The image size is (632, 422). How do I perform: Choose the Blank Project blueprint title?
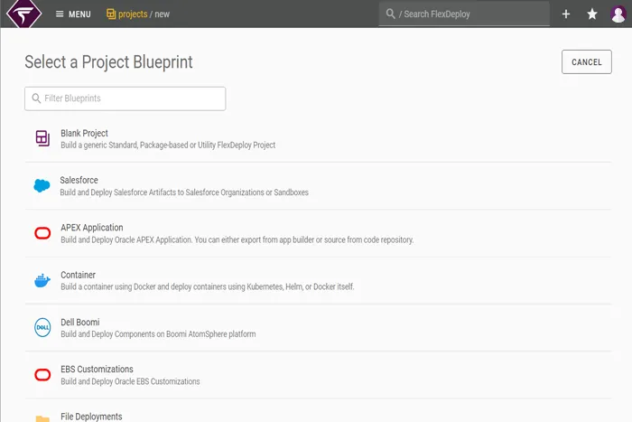coord(84,133)
